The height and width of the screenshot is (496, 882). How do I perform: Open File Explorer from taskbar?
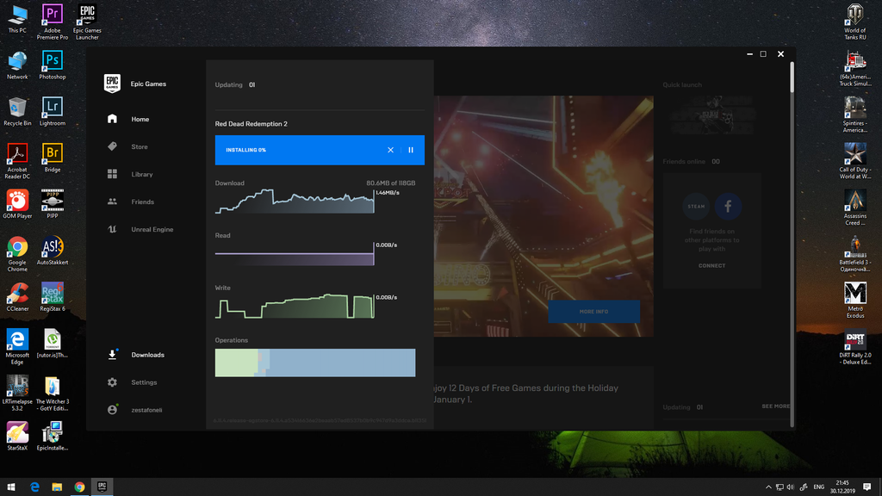(57, 487)
